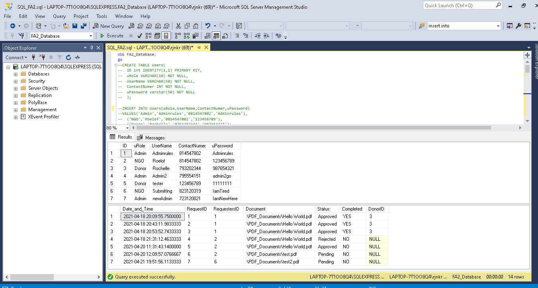Viewport: 538px width, 288px height.
Task: Expand the Databases folder node
Action: (x=16, y=74)
